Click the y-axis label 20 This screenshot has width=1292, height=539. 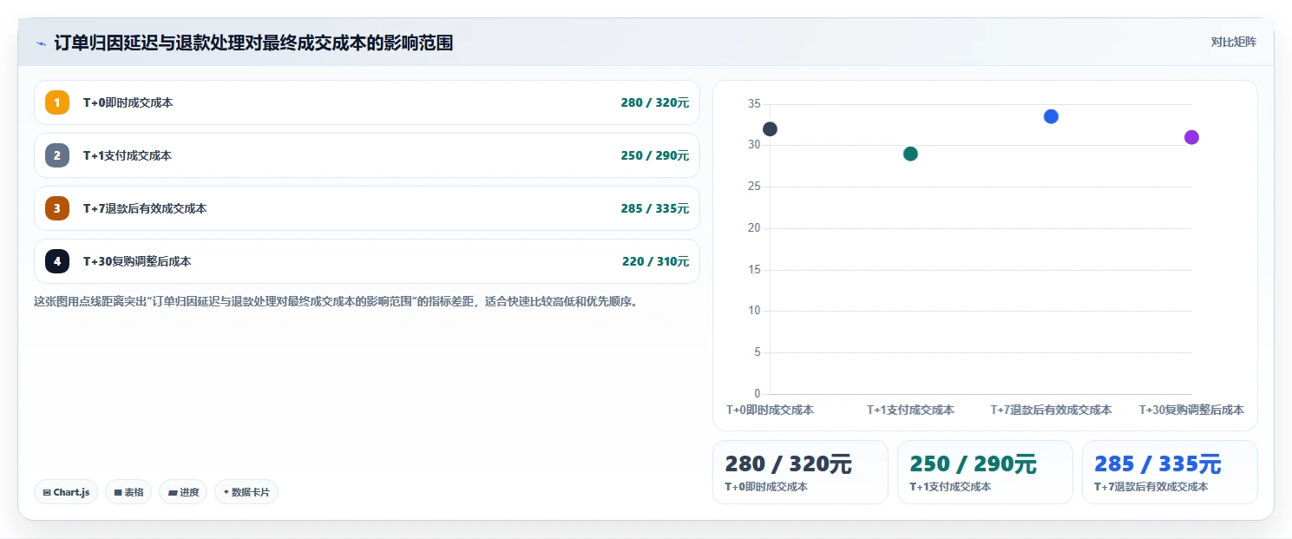[x=754, y=228]
